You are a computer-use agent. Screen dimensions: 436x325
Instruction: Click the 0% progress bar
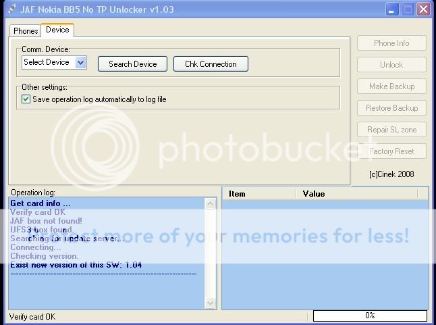[x=370, y=316]
